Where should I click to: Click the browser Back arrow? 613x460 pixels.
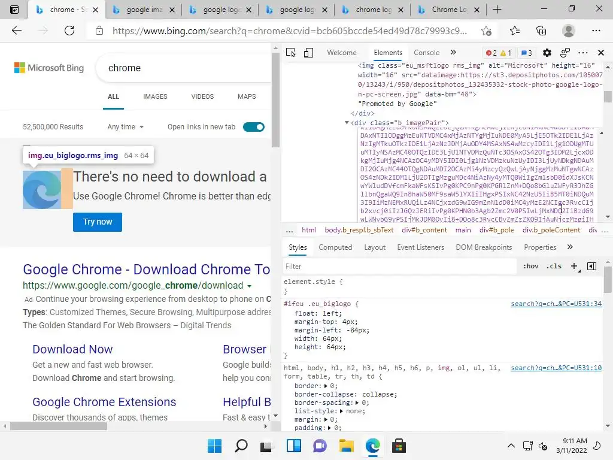[16, 31]
